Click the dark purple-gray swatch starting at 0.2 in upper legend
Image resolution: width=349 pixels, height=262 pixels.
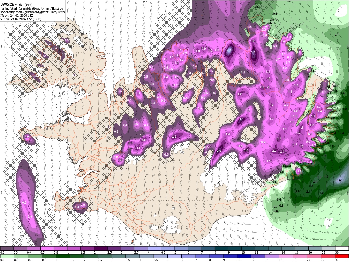7,248
